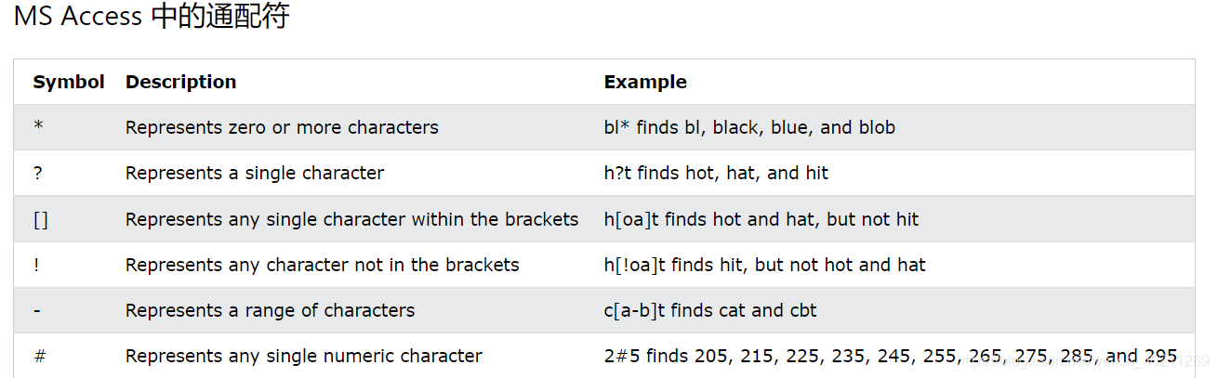Click the "bl* finds bl, black" example

[749, 127]
